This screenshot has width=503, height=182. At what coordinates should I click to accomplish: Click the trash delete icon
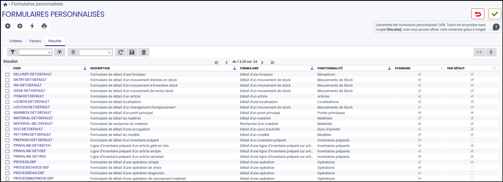coord(144,52)
